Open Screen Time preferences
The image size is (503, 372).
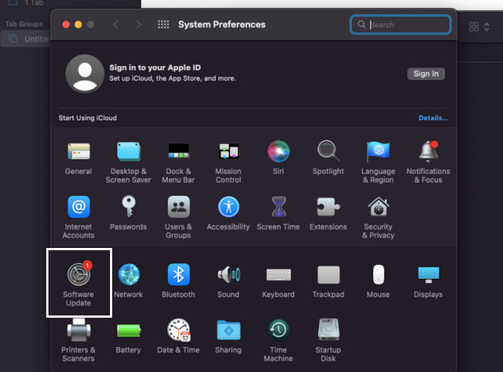tap(279, 213)
